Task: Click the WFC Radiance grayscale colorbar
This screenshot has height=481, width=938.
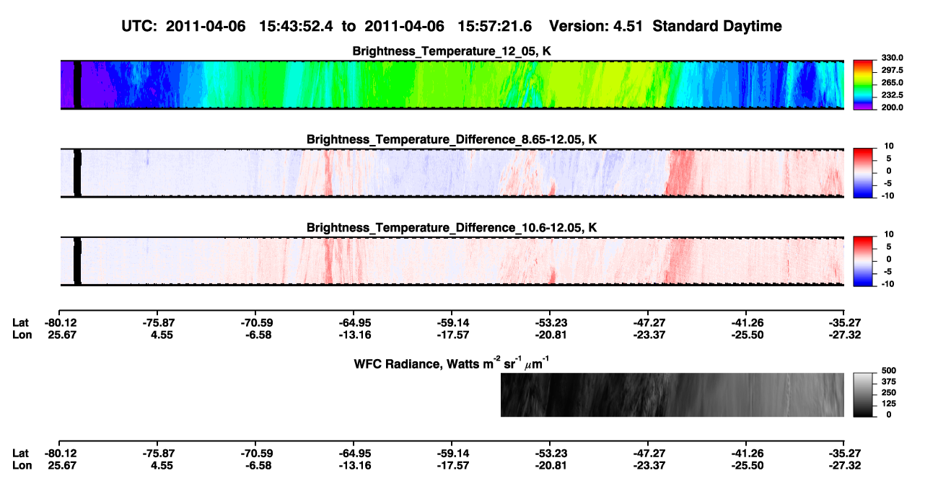Action: click(x=864, y=395)
